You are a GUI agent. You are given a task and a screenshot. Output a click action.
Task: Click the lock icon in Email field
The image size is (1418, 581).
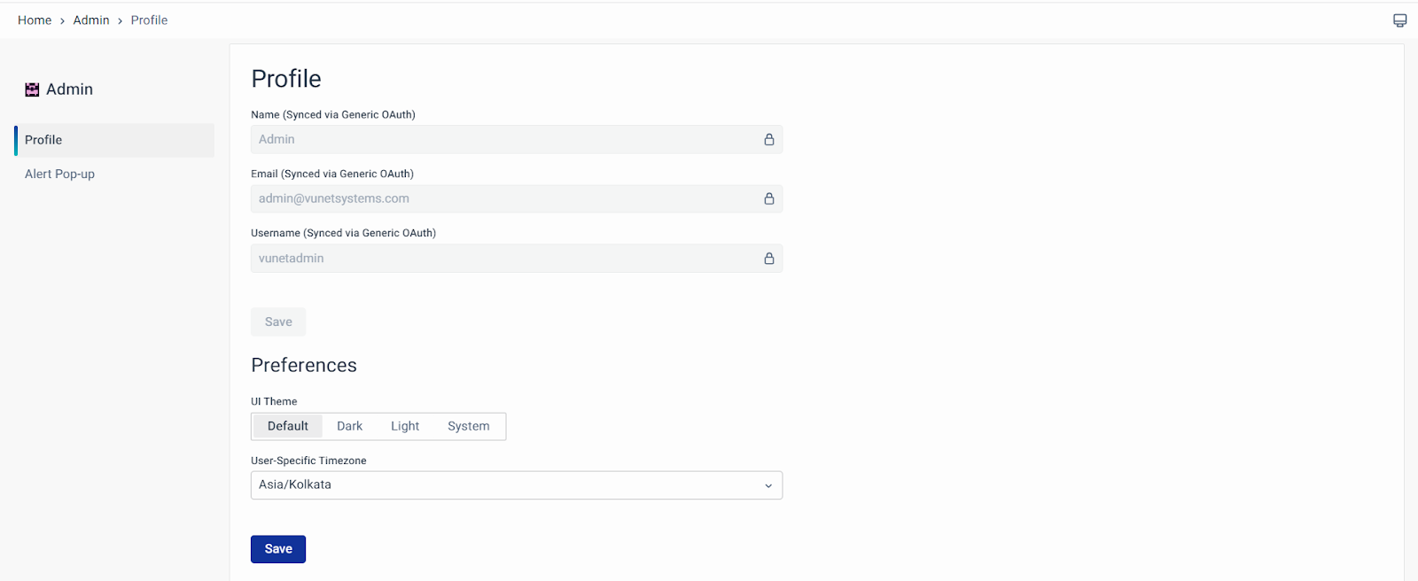[x=769, y=199]
